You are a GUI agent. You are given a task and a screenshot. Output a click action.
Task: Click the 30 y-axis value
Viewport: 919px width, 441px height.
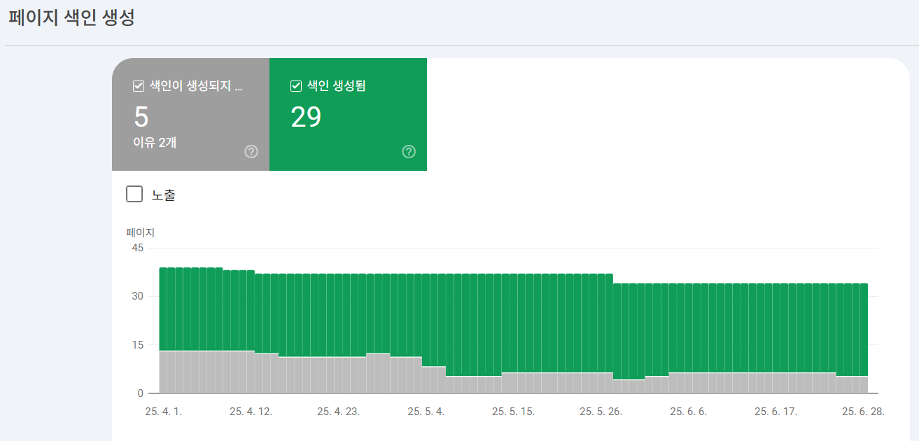coord(137,296)
